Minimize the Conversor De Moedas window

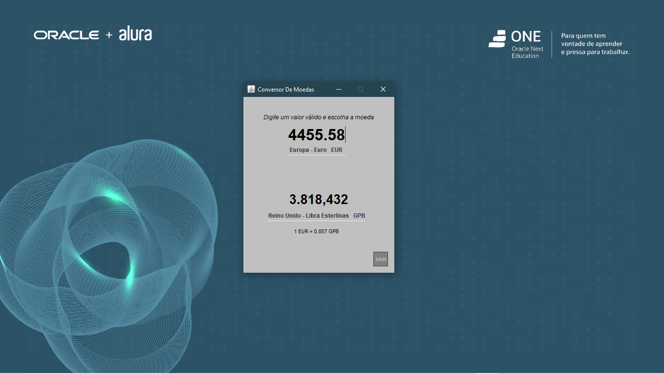338,89
